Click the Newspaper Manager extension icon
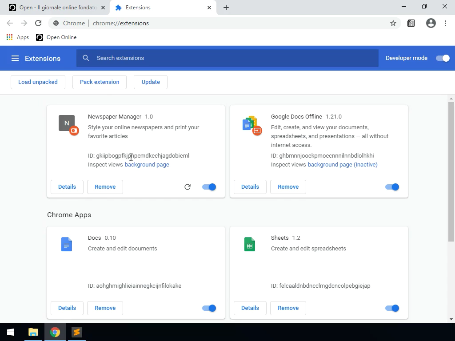This screenshot has height=341, width=455. click(x=68, y=125)
